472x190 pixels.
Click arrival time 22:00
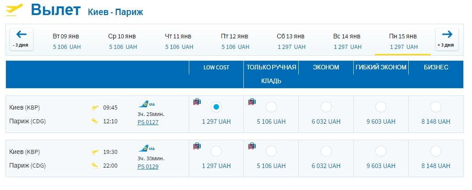[x=110, y=166]
